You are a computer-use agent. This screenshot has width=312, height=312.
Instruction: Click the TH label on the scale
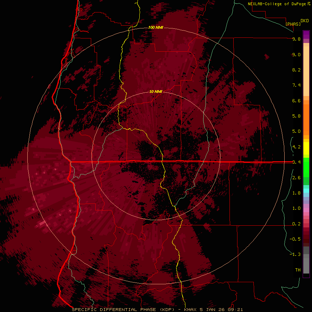(298, 270)
